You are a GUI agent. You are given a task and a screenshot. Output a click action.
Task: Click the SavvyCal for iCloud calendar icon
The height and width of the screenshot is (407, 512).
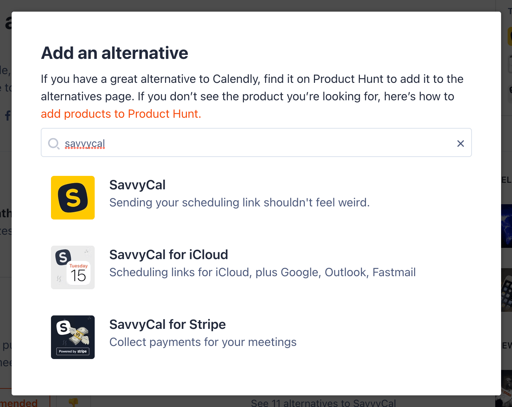(73, 267)
